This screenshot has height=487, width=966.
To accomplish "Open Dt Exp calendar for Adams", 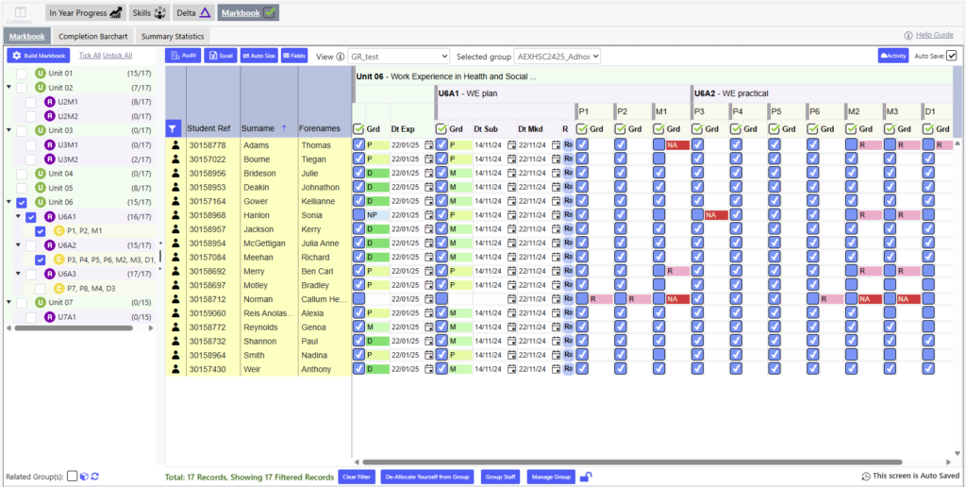I will point(429,144).
